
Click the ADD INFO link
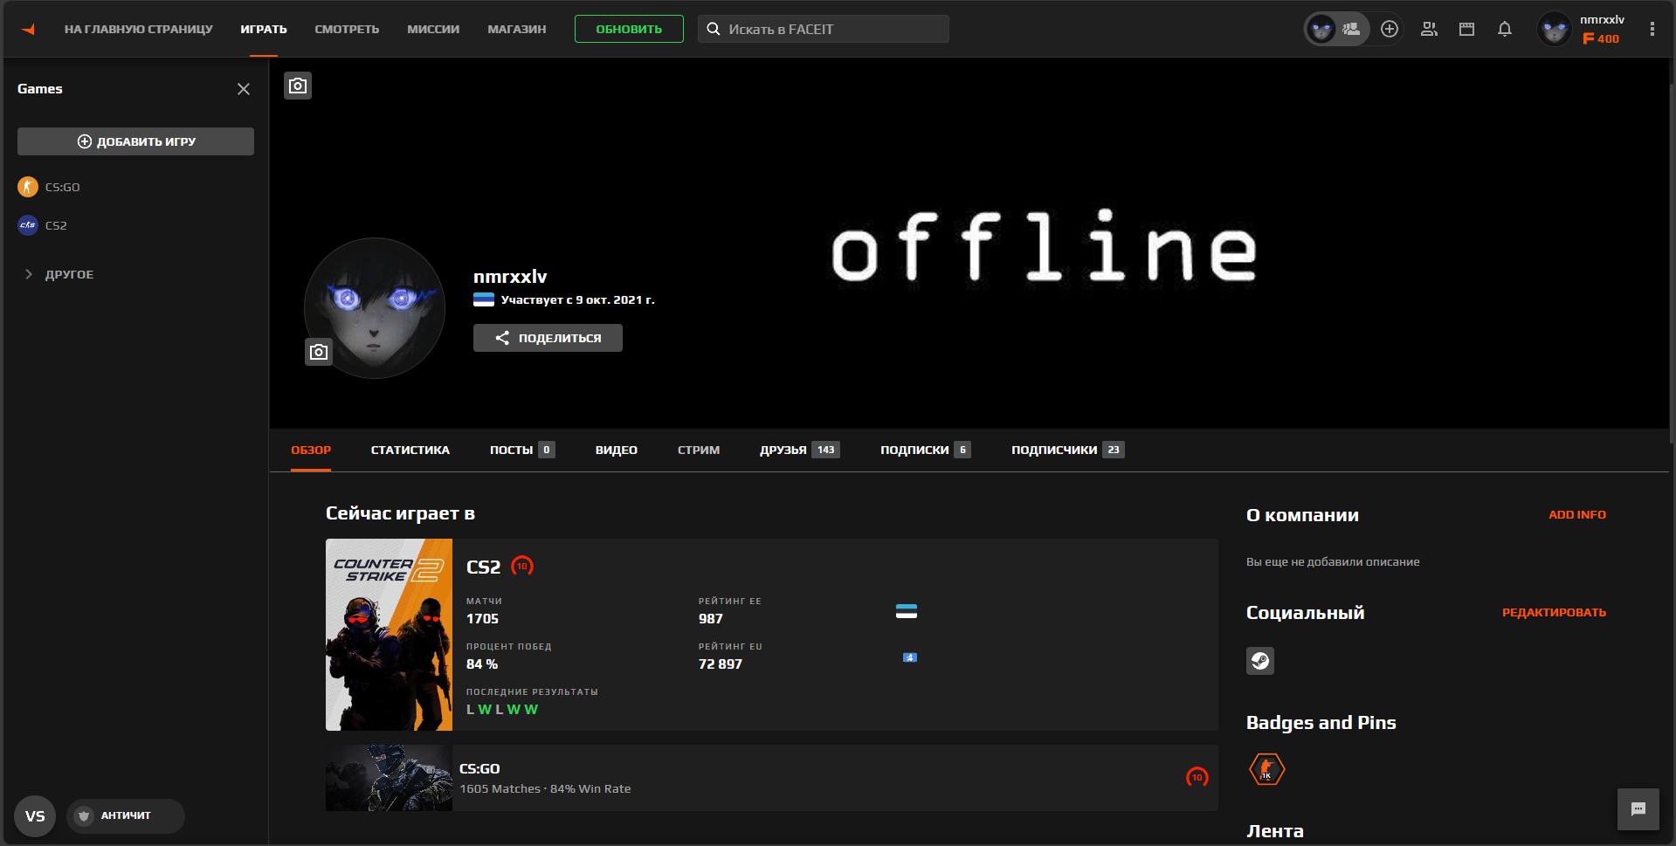coord(1577,514)
